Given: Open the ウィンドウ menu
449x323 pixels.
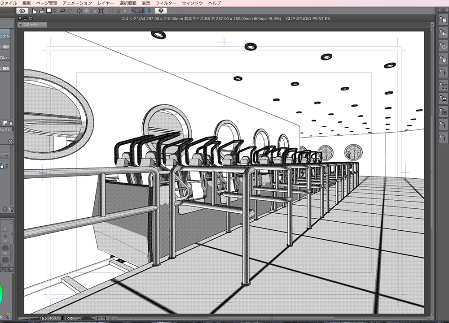Looking at the screenshot, I should click(192, 3).
